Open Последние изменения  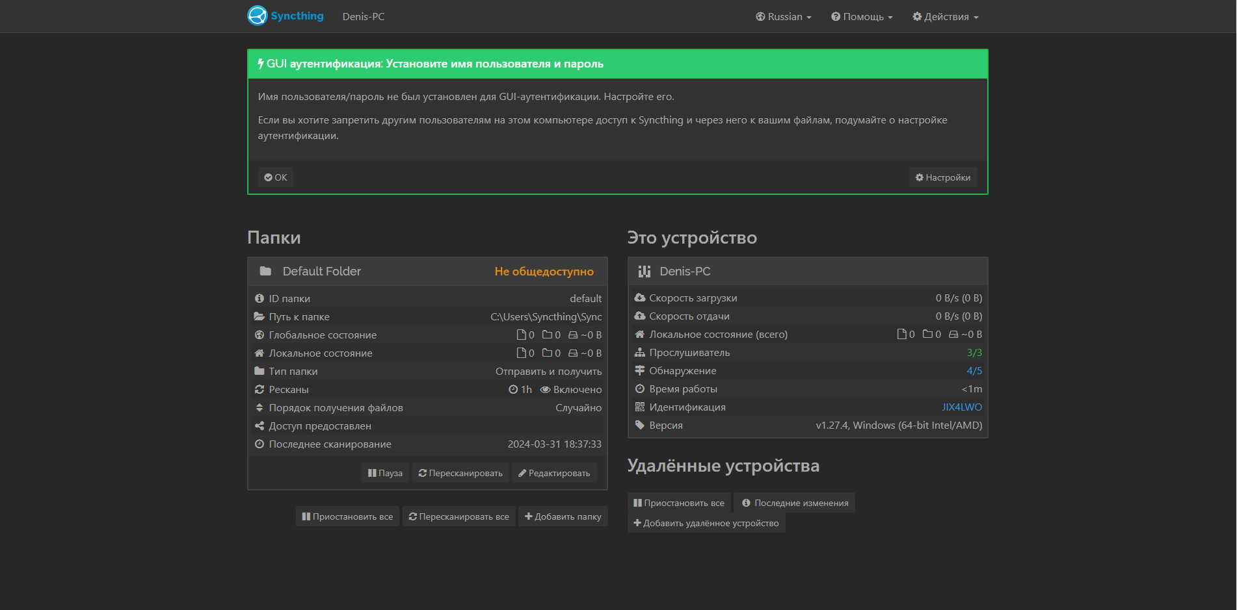[x=795, y=503]
